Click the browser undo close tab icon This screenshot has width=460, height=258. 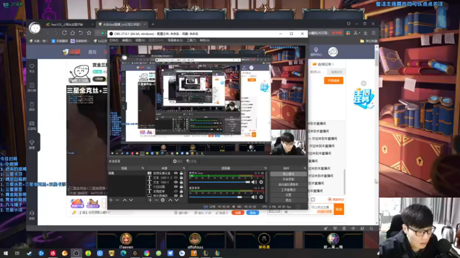[80, 33]
